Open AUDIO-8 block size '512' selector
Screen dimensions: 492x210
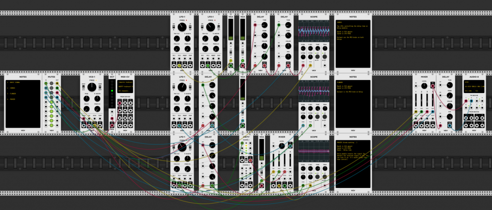click(x=479, y=91)
